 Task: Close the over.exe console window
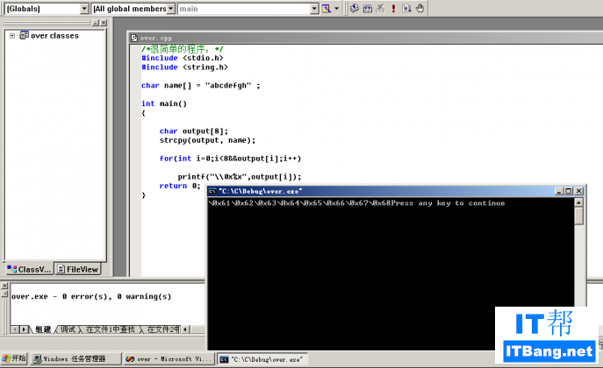pos(578,191)
